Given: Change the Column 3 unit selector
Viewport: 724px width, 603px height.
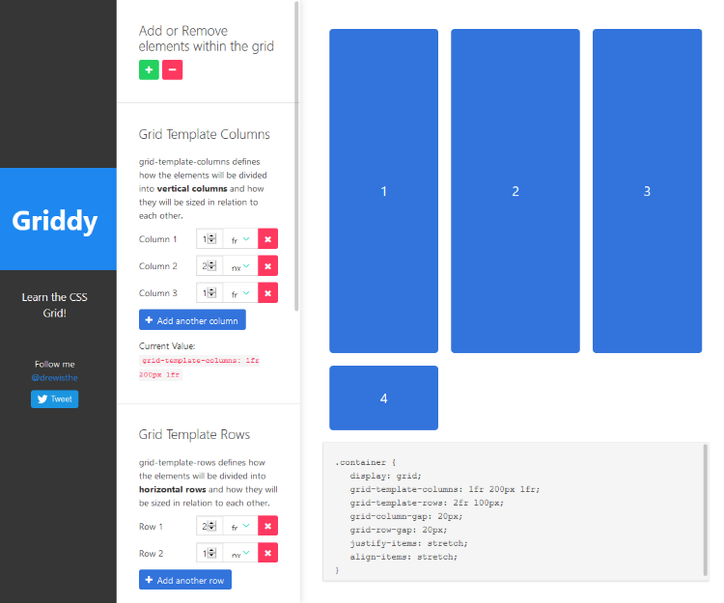Looking at the screenshot, I should tap(240, 293).
